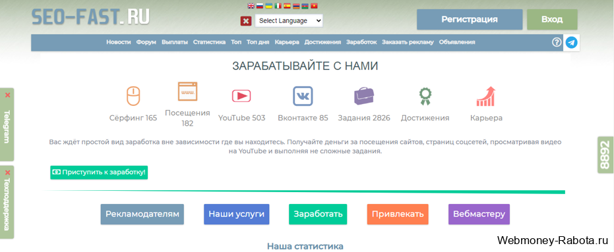Pick the Italian flag icon
Viewport: 614px width, 252px height.
pyautogui.click(x=278, y=6)
